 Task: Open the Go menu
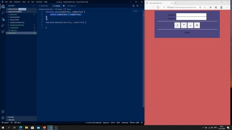click(x=29, y=2)
